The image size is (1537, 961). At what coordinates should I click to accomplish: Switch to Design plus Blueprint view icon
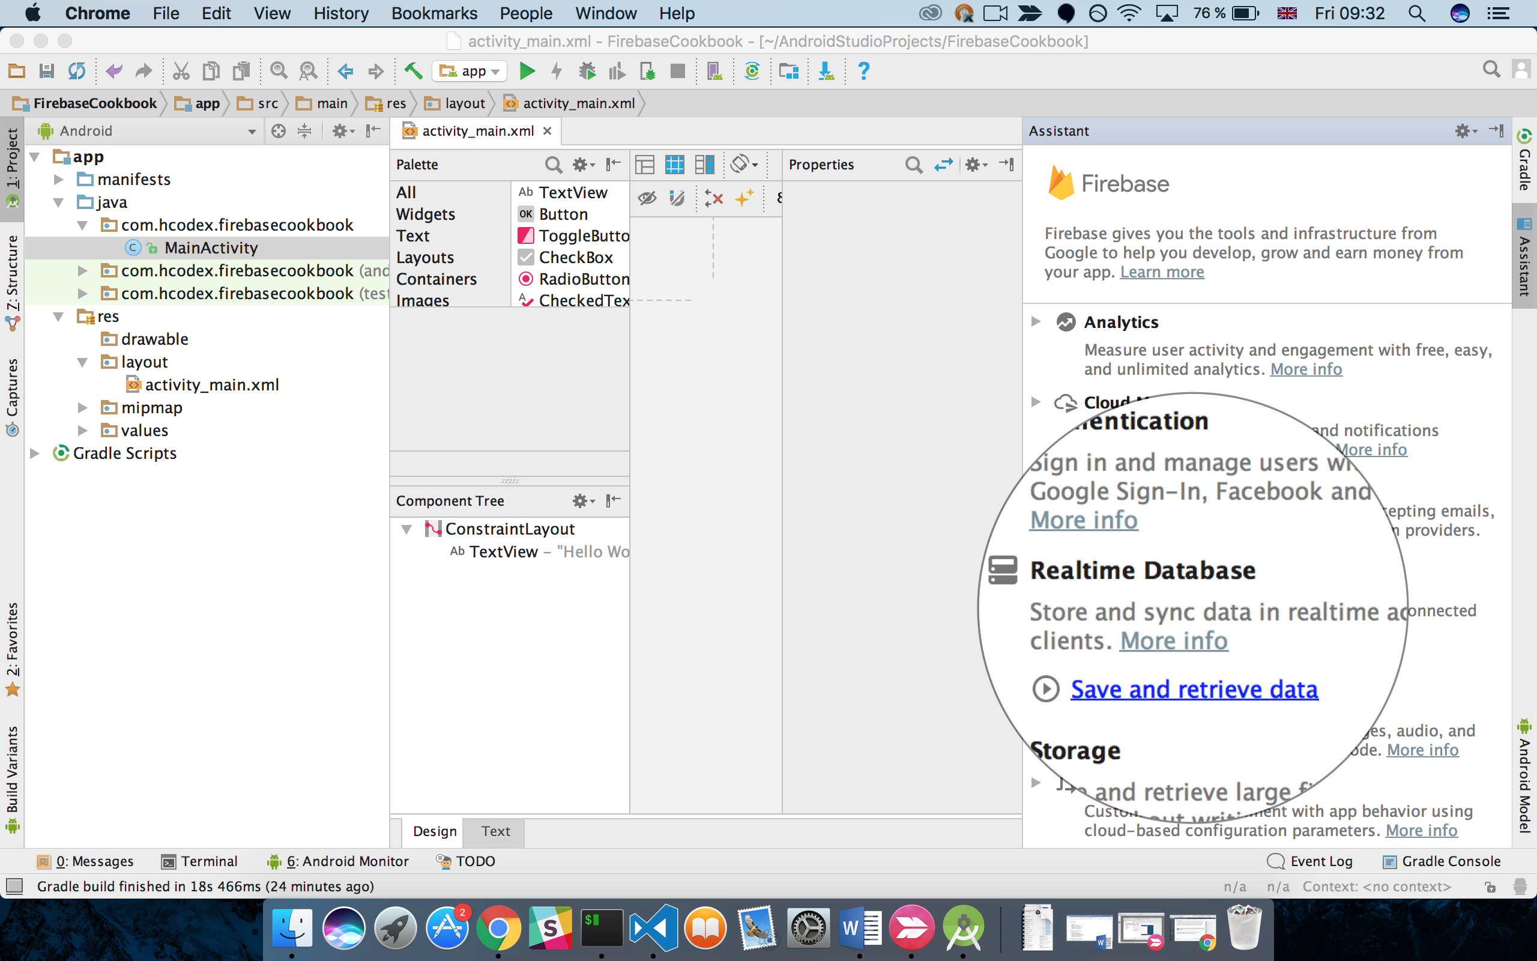[704, 165]
